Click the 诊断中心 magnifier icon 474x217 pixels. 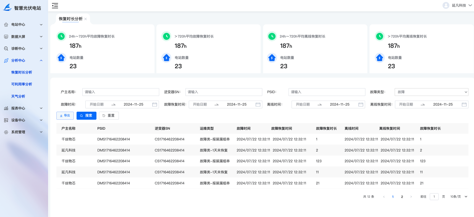6,49
